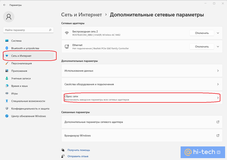Disable the Беспроводная сеть 2 adapter
The width and height of the screenshot is (227, 160).
202,33
